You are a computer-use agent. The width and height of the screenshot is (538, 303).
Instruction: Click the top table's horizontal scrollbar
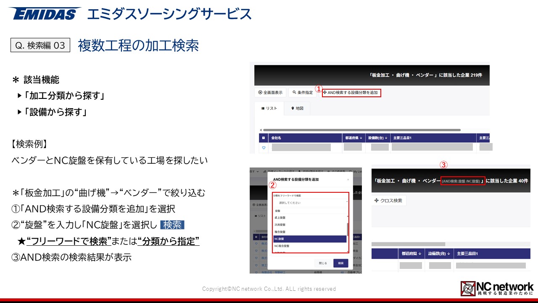click(361, 130)
